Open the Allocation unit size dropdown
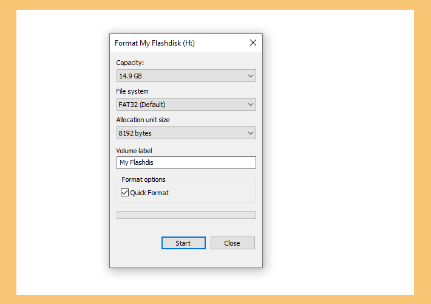This screenshot has width=431, height=304. (186, 133)
